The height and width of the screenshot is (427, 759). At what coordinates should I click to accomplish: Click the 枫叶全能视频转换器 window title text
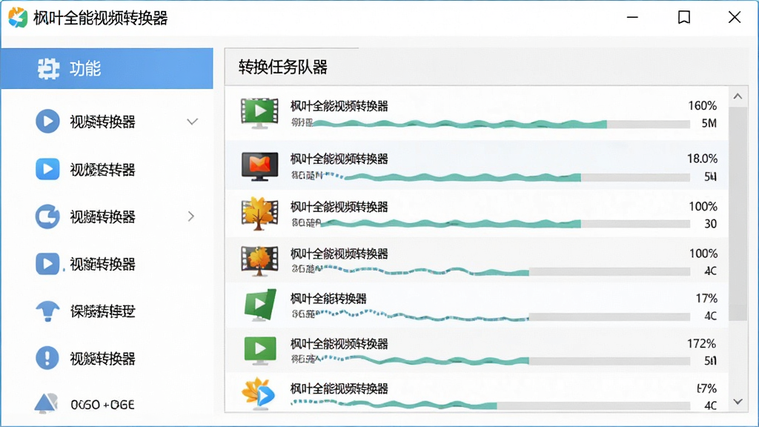coord(100,18)
